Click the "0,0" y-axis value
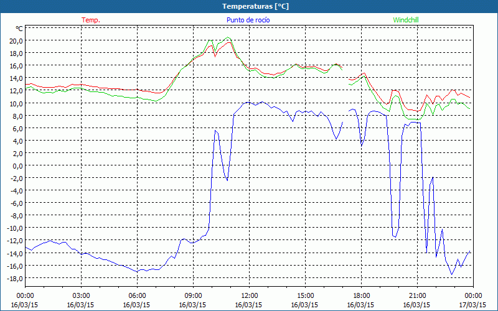Screen dimensions: 498x311 tap(18, 165)
